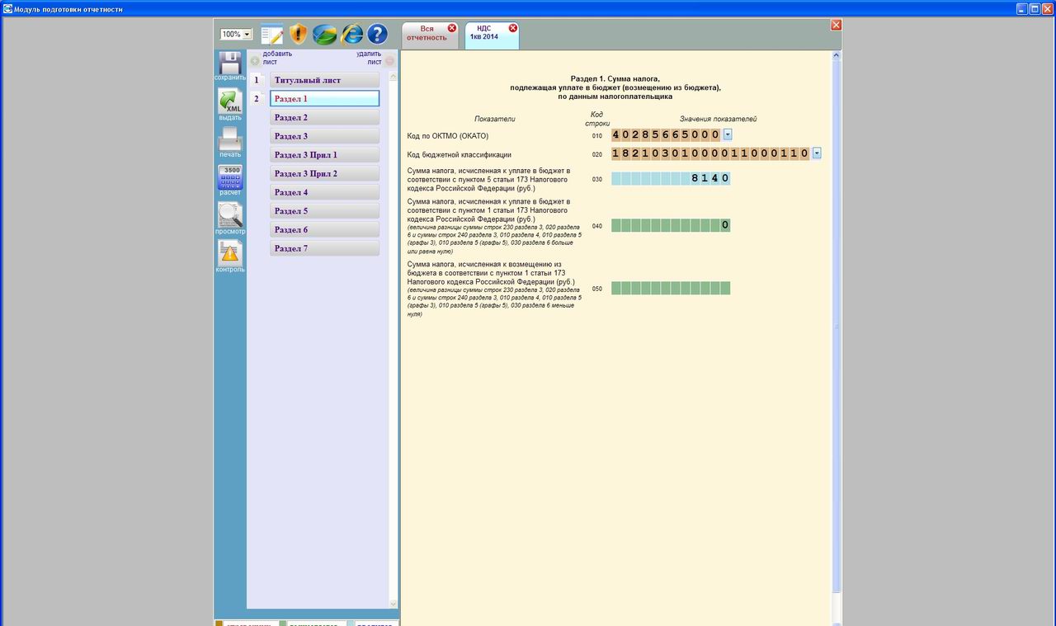Image resolution: width=1056 pixels, height=626 pixels.
Task: Close the 'НДС 1кв 2014' tab
Action: pyautogui.click(x=513, y=28)
